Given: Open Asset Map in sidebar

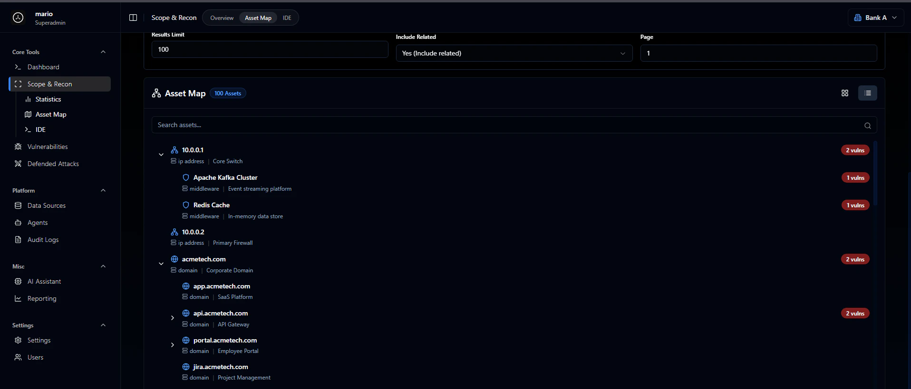Looking at the screenshot, I should tap(51, 114).
